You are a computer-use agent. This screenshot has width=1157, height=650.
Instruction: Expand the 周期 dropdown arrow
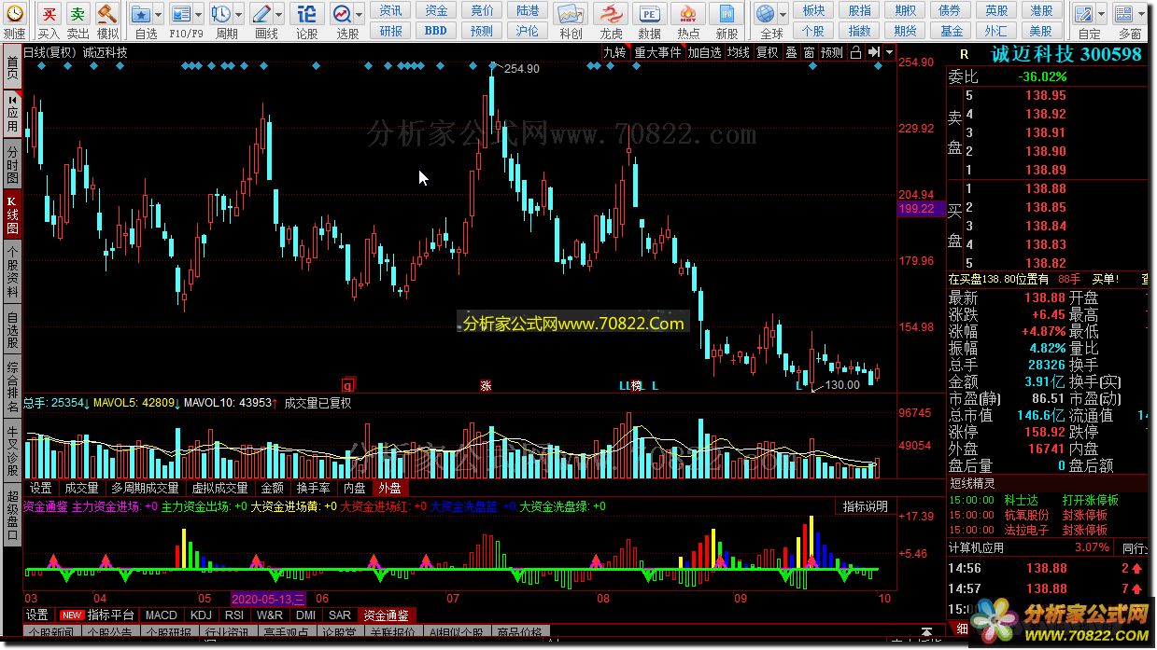[240, 14]
